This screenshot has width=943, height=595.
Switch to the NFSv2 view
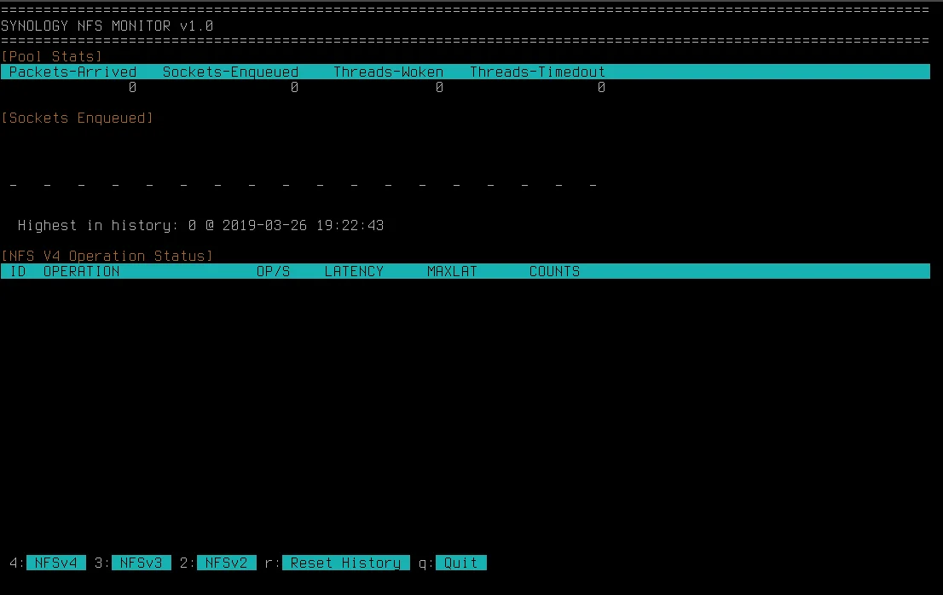point(226,563)
